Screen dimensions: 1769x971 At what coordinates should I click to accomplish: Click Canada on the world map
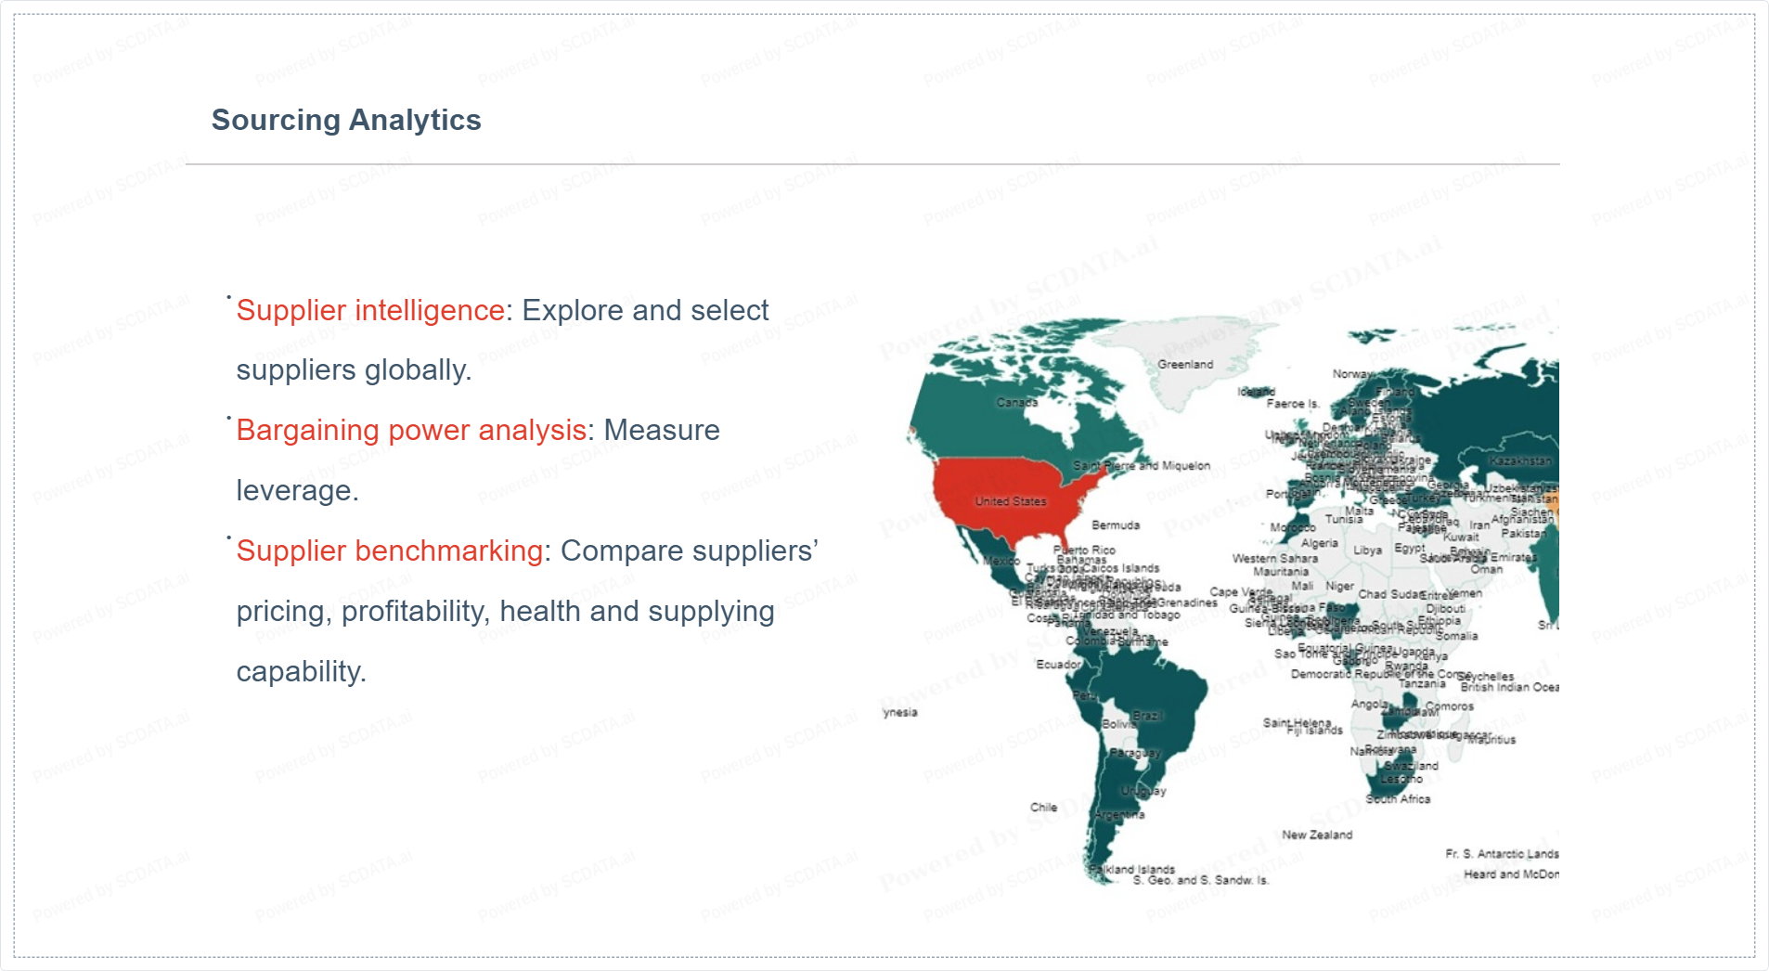(x=1016, y=403)
